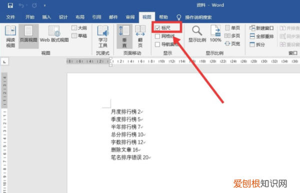Viewport: 300px width, 193px height.
Task: Expand the Undo history dropdown arrow
Action: [27, 5]
